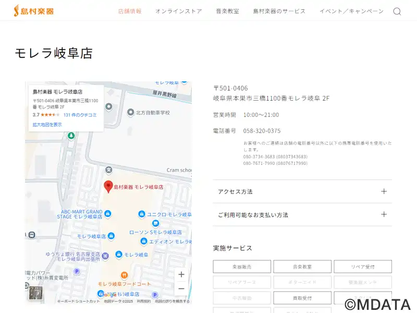The height and width of the screenshot is (313, 417).
Task: Open the search magnifier icon in the header
Action: (x=397, y=11)
